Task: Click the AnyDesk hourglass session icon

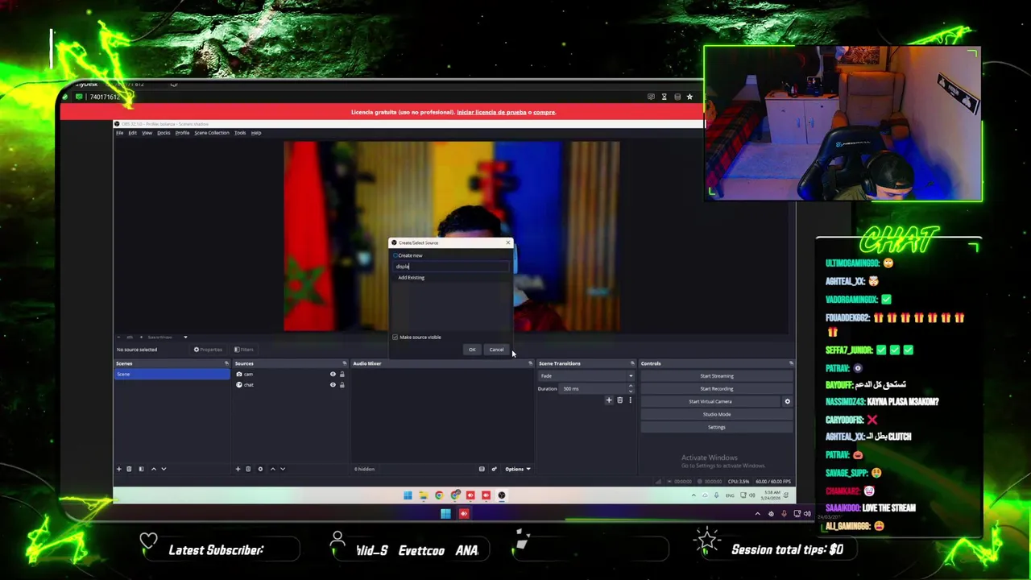Action: point(665,97)
